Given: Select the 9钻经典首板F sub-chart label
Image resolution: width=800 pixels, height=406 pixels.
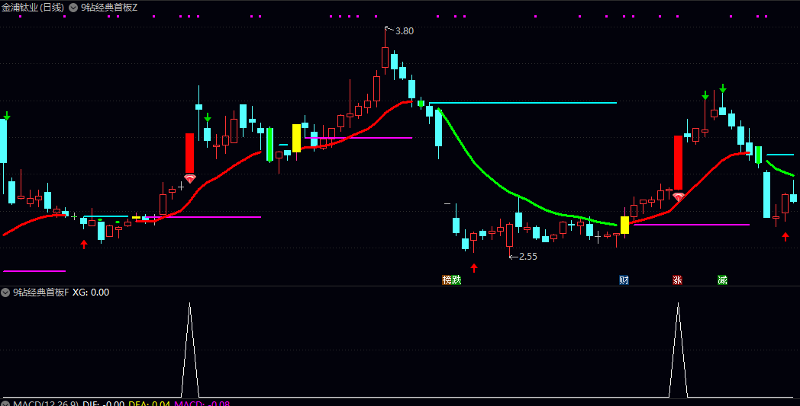Looking at the screenshot, I should click(x=40, y=293).
